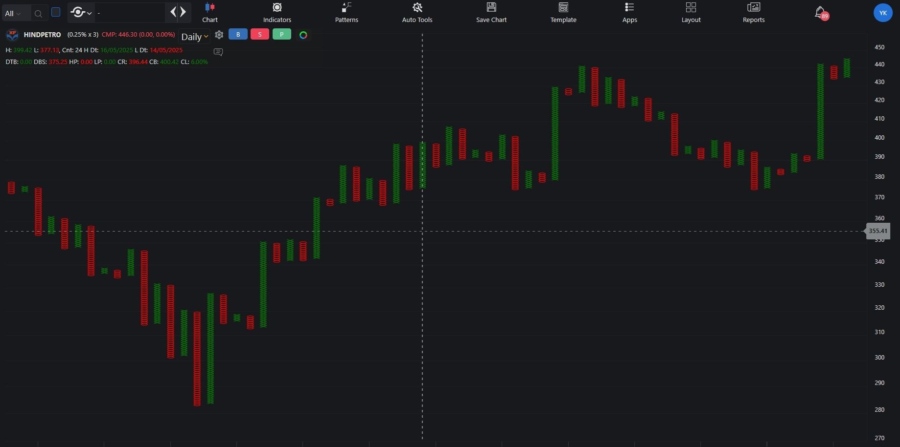Expand the watchlist eye dropdown
Viewport: 900px width, 447px height.
[81, 13]
